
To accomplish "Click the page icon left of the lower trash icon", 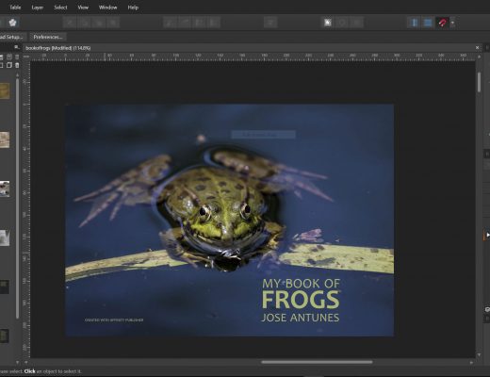I will tap(9, 65).
